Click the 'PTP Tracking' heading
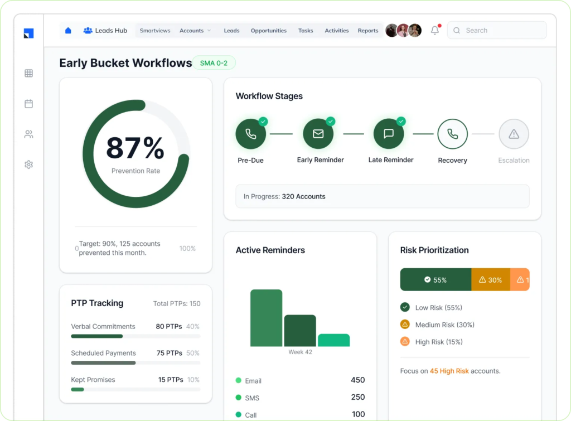571x421 pixels. tap(97, 303)
